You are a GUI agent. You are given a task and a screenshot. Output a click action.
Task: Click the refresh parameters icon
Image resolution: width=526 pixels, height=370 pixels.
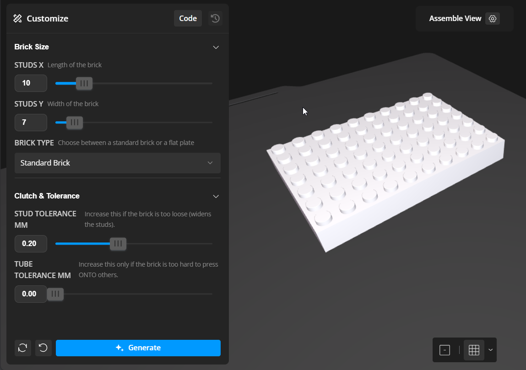pos(23,348)
